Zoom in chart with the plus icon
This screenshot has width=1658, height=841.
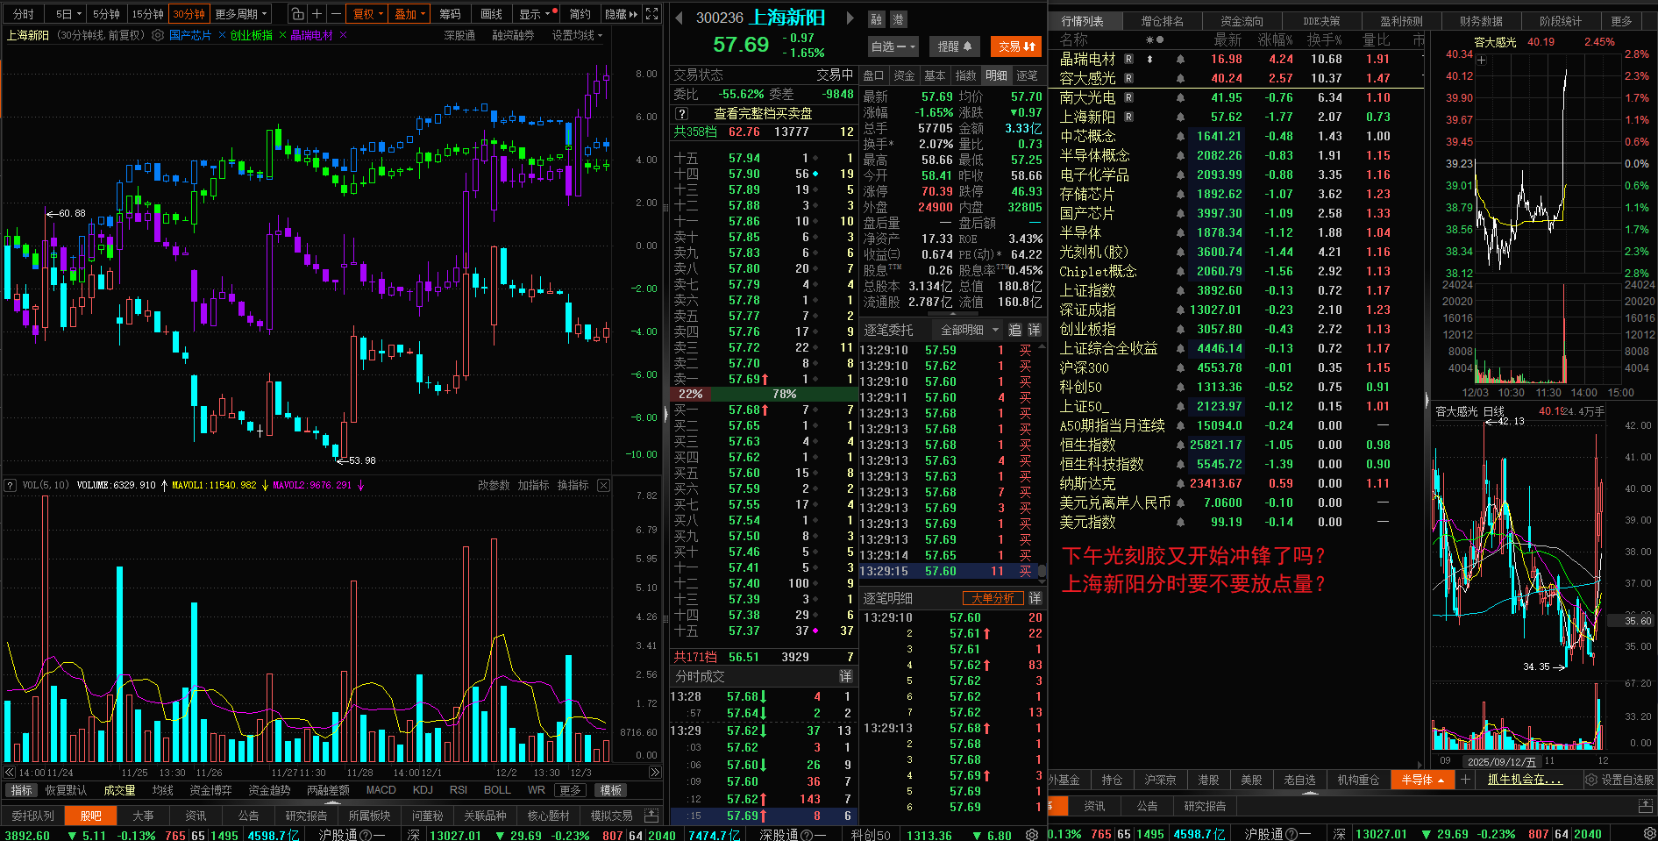click(317, 14)
